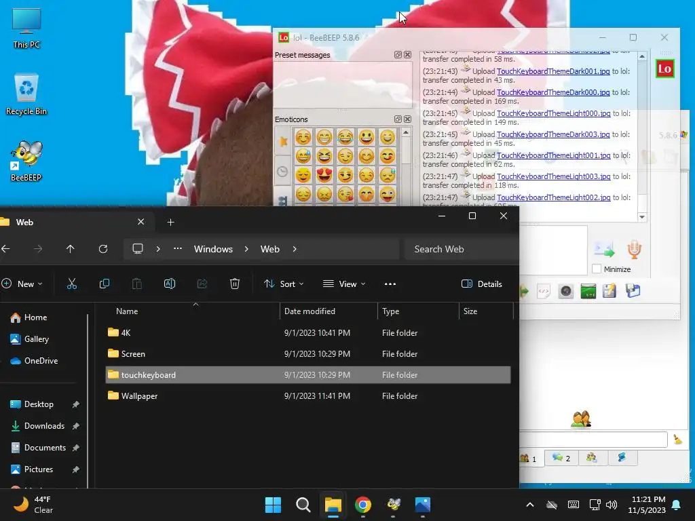Pick the heart-eyes emoticon
Viewport: 695px width, 521px height.
point(324,175)
